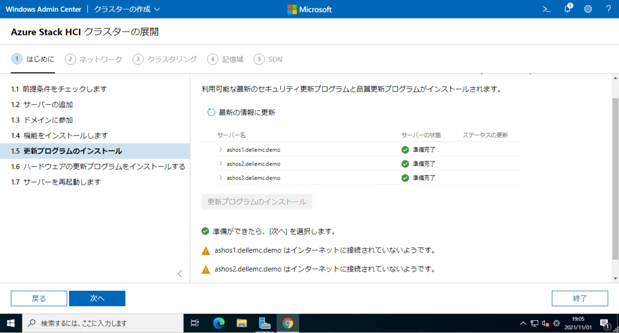Click the 戻る button
This screenshot has width=619, height=333.
click(39, 298)
